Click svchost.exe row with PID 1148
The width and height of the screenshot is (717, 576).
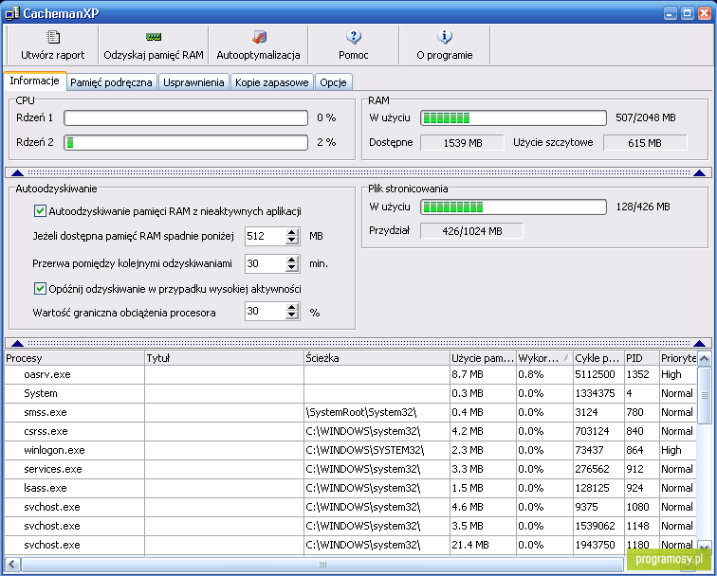[350, 526]
